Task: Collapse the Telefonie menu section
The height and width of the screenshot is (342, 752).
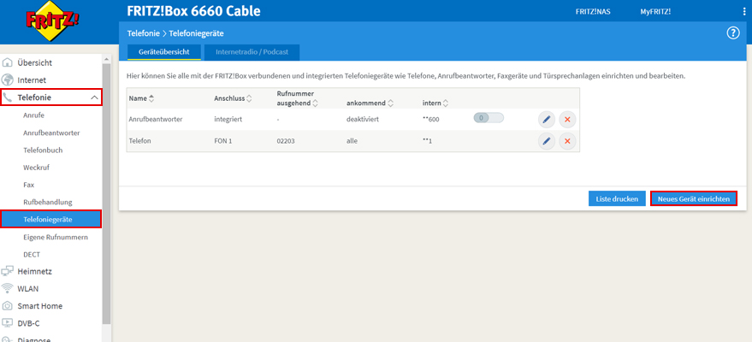Action: coord(93,97)
